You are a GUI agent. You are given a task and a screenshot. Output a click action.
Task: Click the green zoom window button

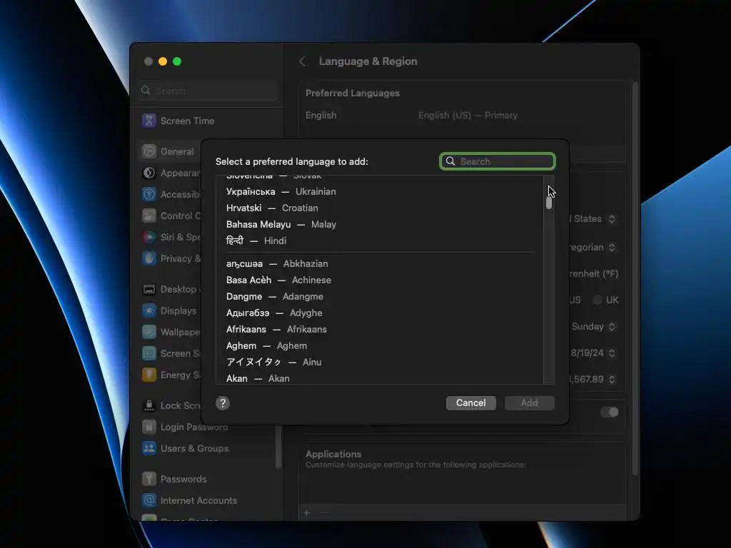click(177, 61)
